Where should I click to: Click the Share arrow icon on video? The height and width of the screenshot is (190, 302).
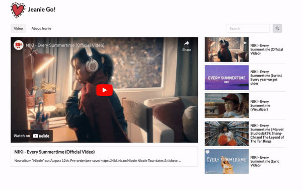[x=187, y=43]
